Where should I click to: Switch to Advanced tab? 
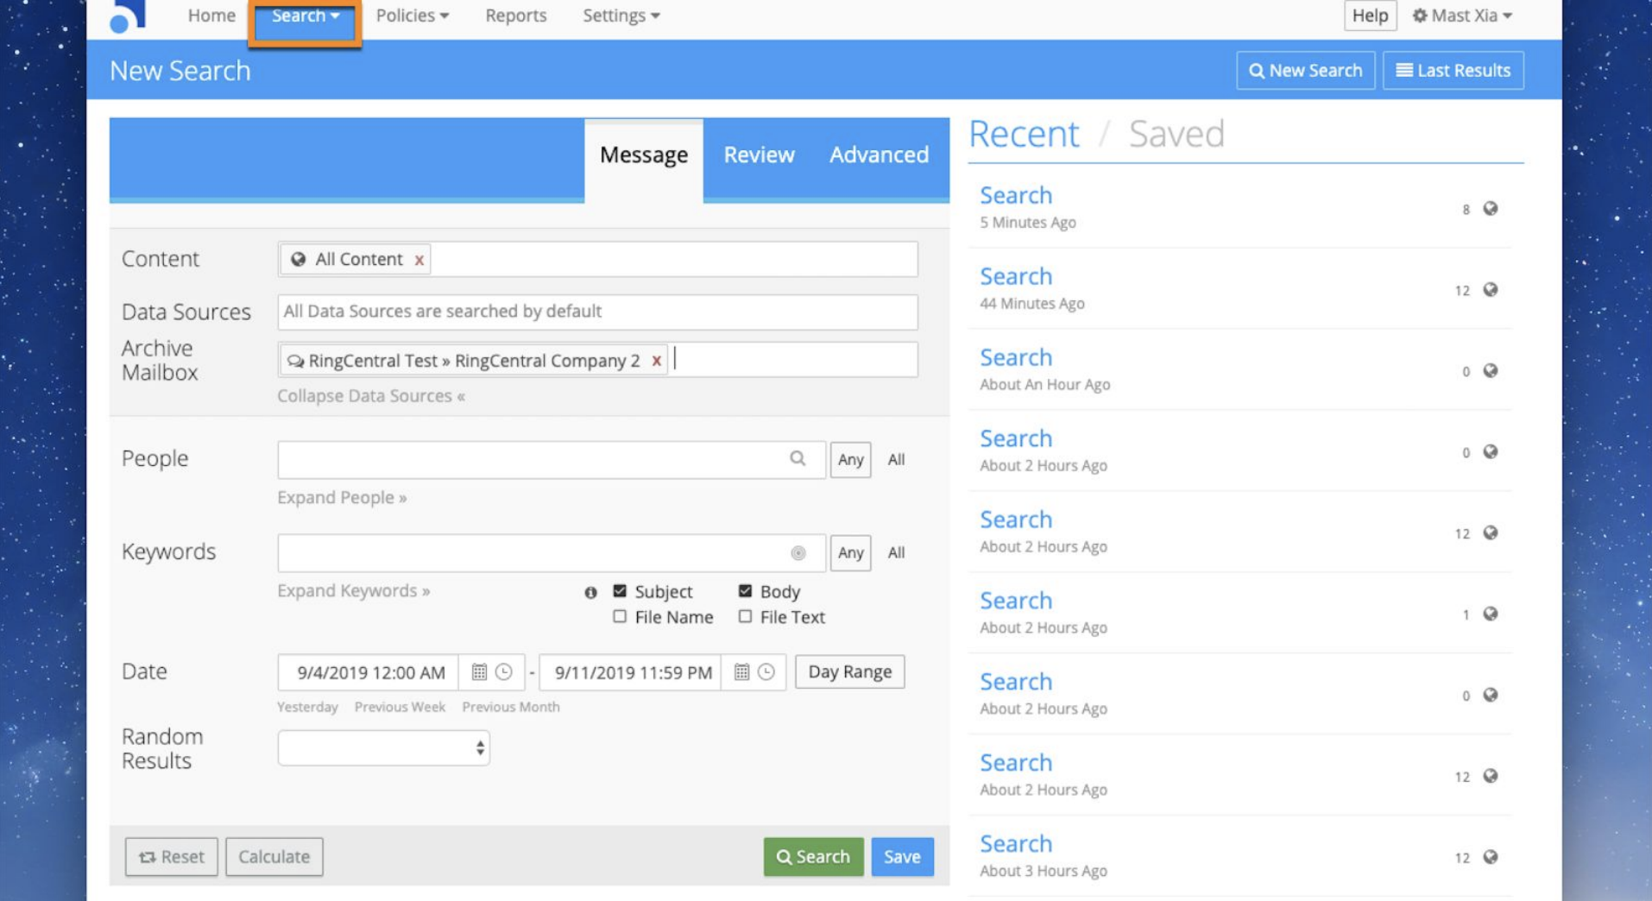pyautogui.click(x=879, y=154)
